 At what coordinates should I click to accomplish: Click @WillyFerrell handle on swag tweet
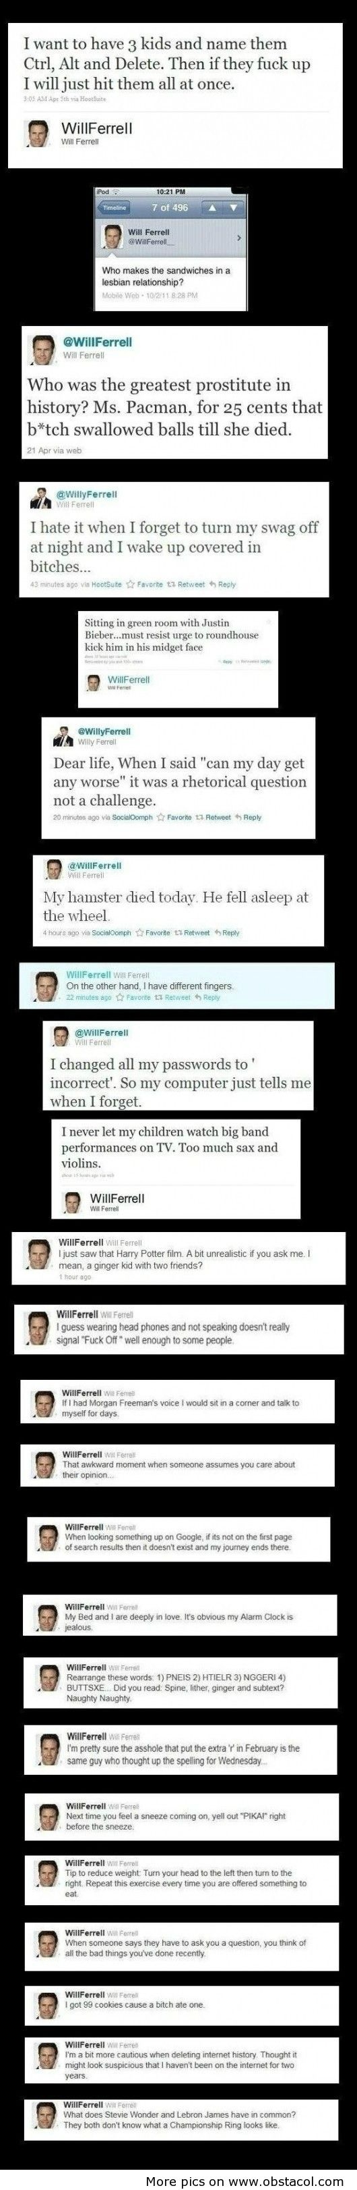click(86, 494)
